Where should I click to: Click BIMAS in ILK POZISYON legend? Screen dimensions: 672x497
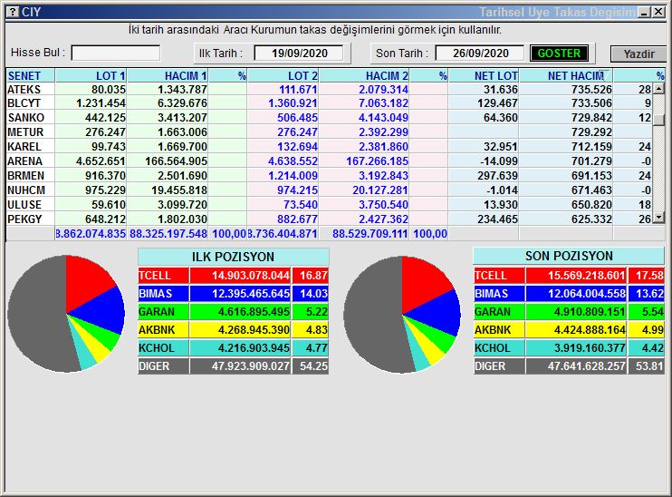(x=163, y=294)
